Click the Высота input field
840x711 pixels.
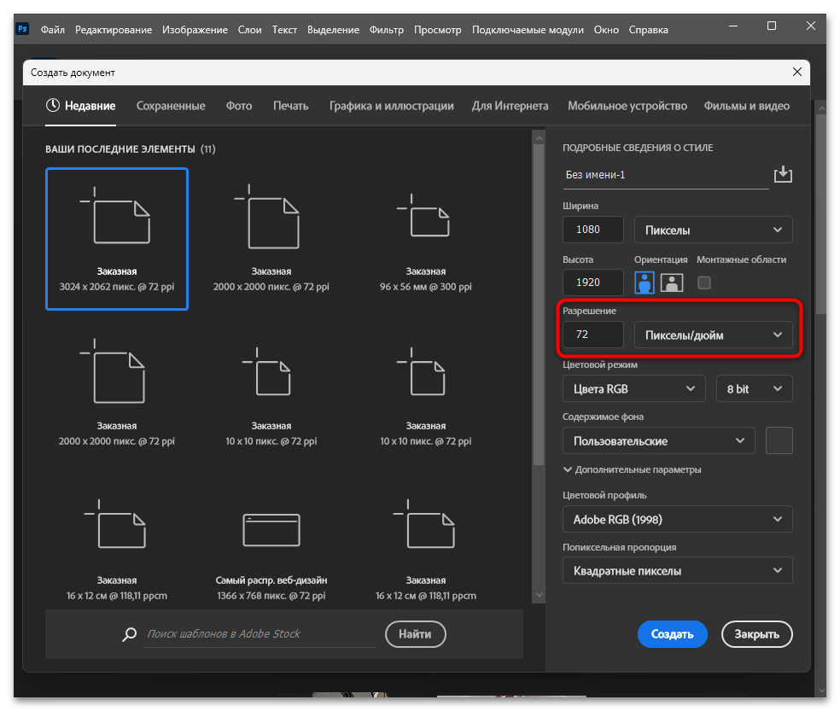click(x=593, y=283)
